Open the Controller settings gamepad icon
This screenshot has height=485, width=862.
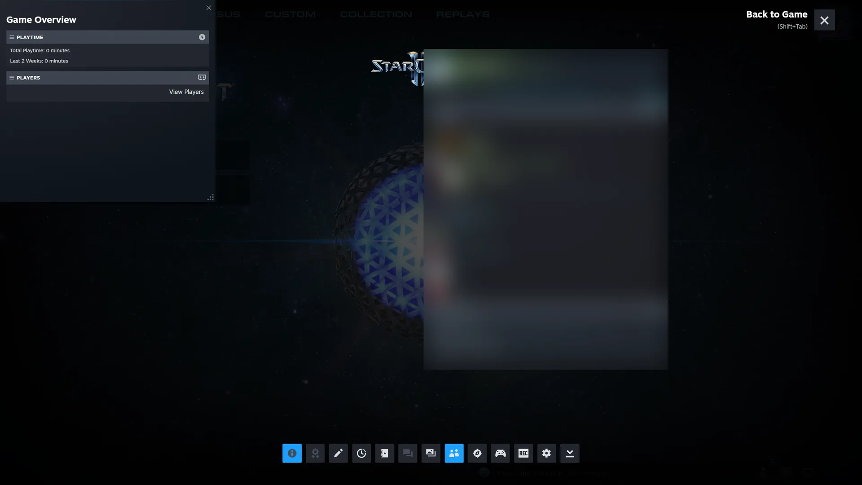coord(500,453)
